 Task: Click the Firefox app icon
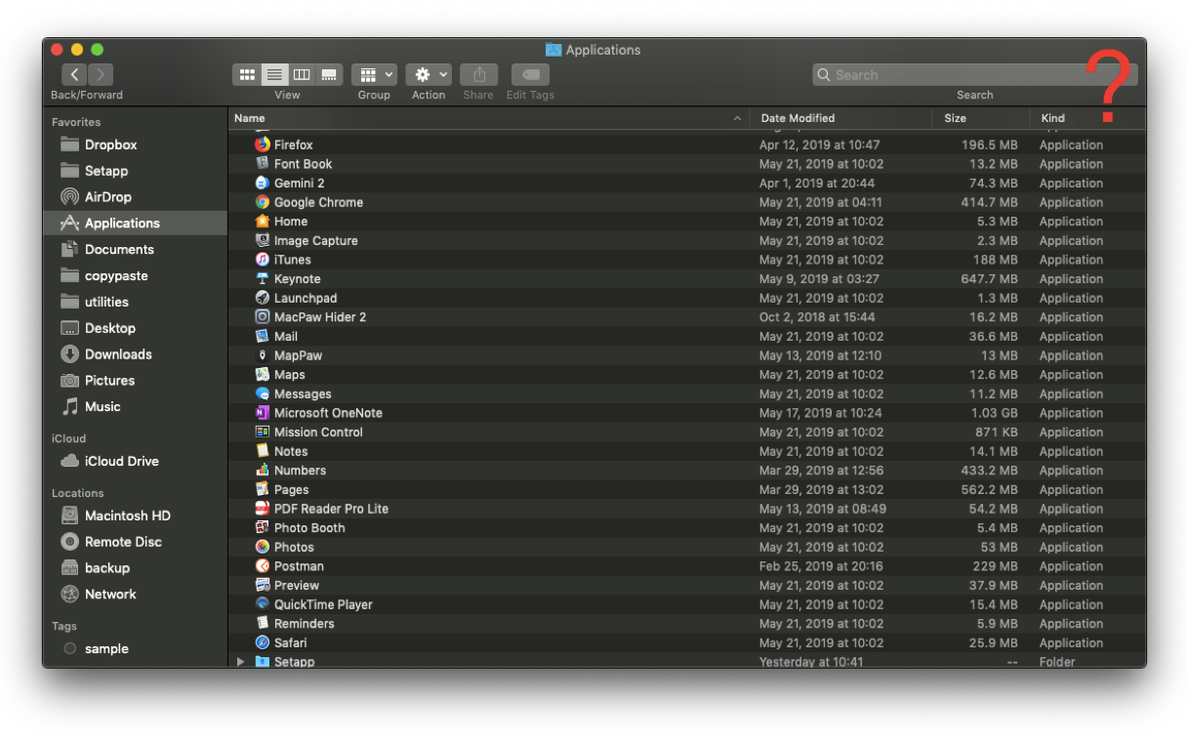pyautogui.click(x=263, y=144)
